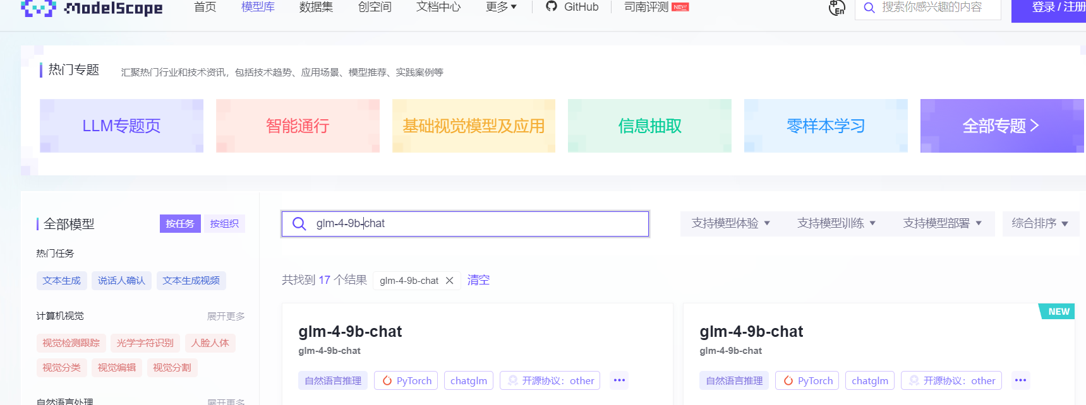Screen dimensions: 1086x405
Task: Open the 信息抽取 topic card
Action: point(649,126)
